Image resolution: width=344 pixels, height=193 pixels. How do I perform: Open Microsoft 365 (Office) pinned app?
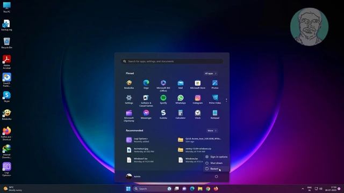tap(163, 86)
